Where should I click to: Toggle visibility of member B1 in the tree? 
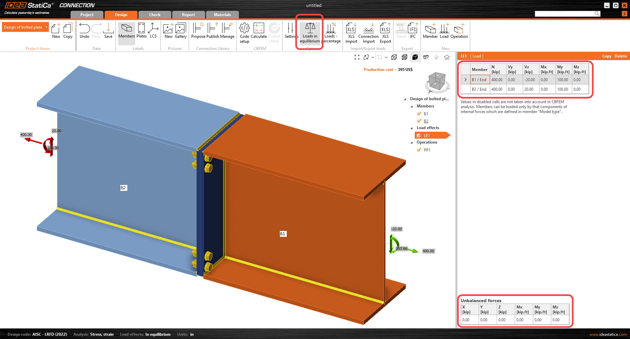point(419,114)
